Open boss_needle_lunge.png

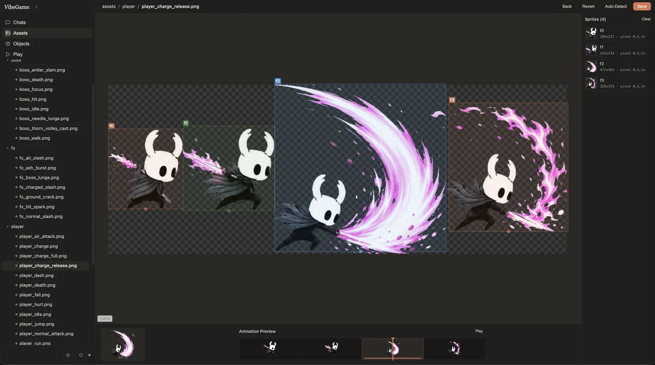44,119
